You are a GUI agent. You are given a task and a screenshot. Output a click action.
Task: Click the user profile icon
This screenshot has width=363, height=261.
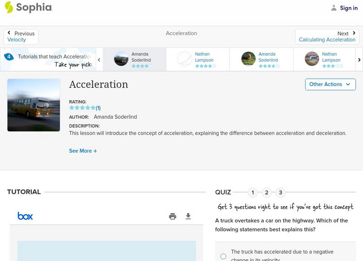(334, 8)
